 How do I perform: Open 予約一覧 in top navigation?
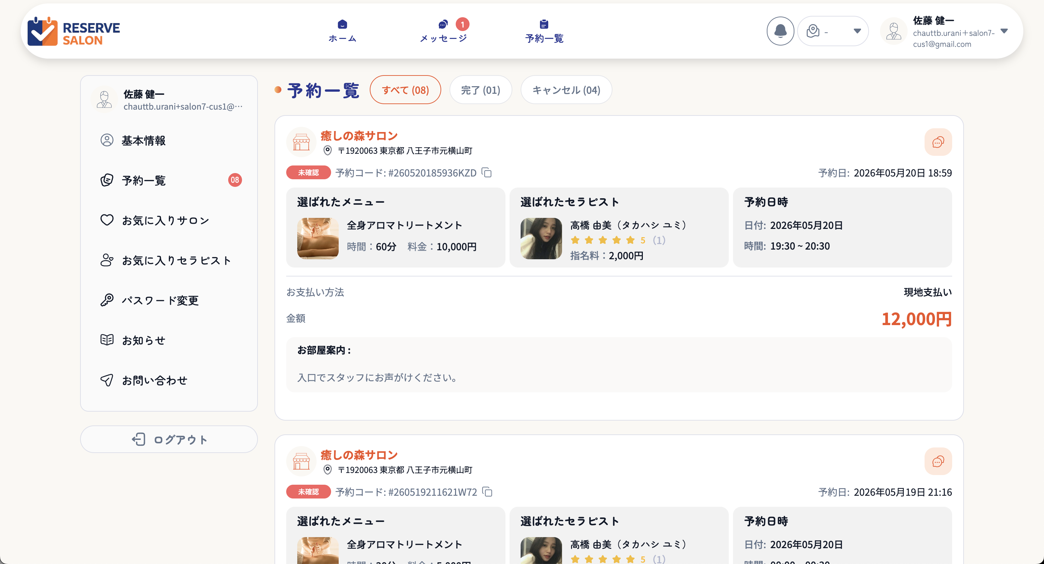[x=544, y=31]
